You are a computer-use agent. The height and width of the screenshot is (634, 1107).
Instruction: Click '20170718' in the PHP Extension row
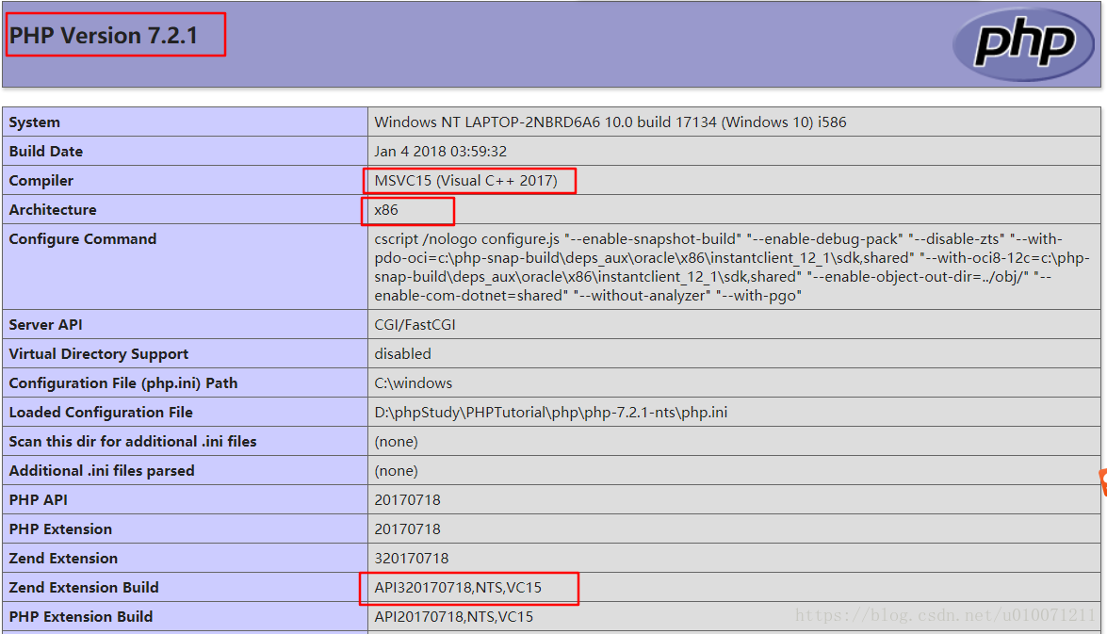pyautogui.click(x=407, y=528)
